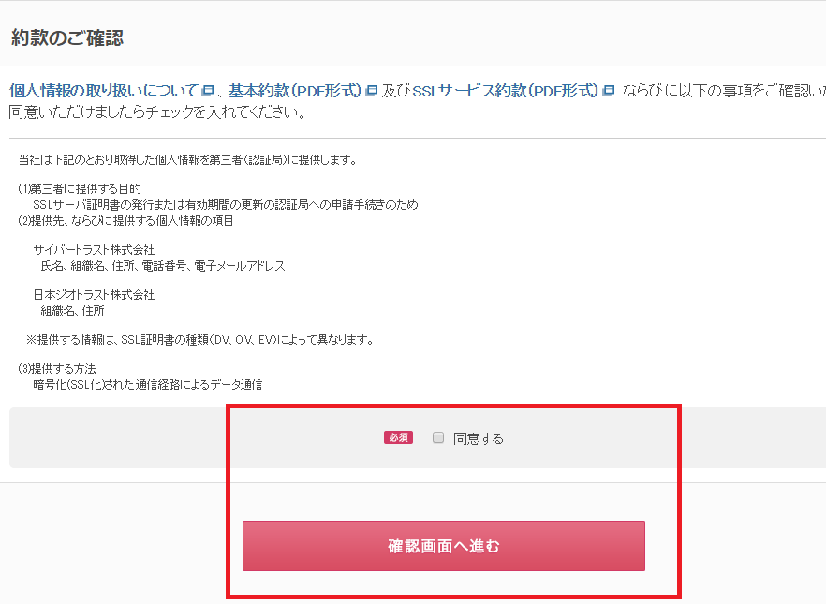The image size is (826, 604).
Task: Click external-window icon after 基本約款(PDF形式)
Action: pos(372,91)
